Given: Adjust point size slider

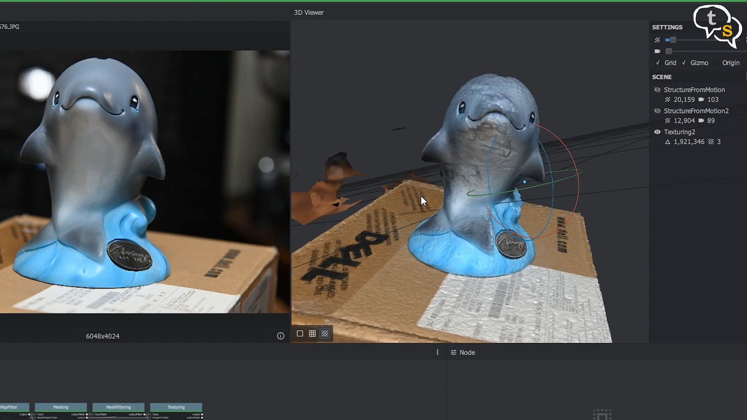Looking at the screenshot, I should click(673, 40).
